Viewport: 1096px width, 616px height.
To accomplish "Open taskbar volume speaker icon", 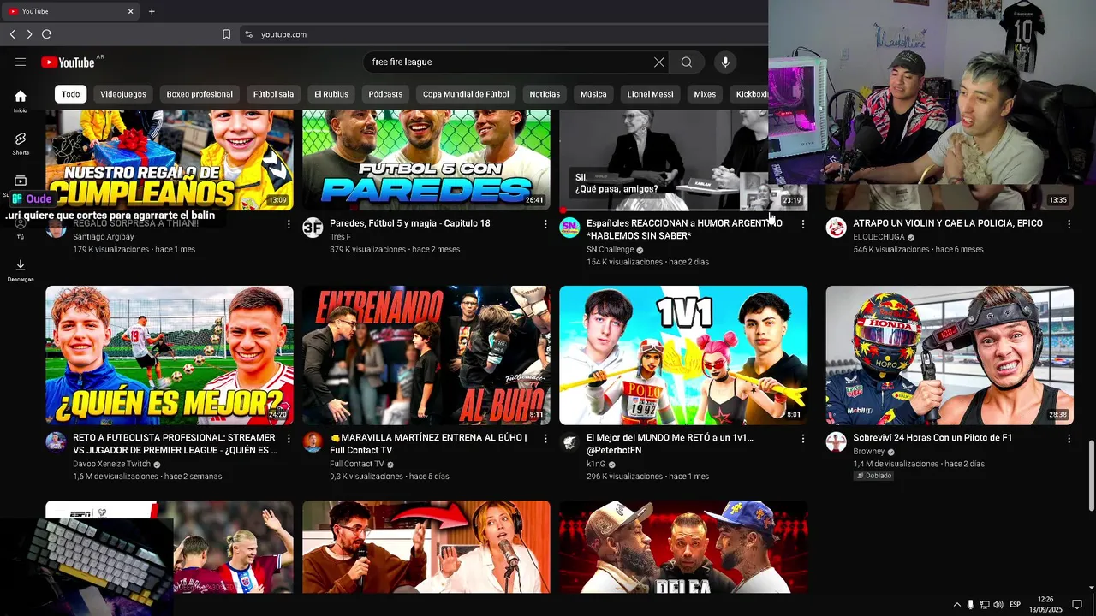I will [998, 605].
